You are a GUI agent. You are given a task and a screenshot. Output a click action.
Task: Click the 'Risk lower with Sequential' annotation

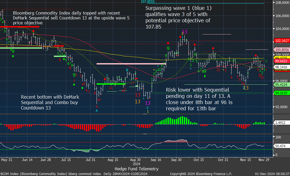point(199,99)
